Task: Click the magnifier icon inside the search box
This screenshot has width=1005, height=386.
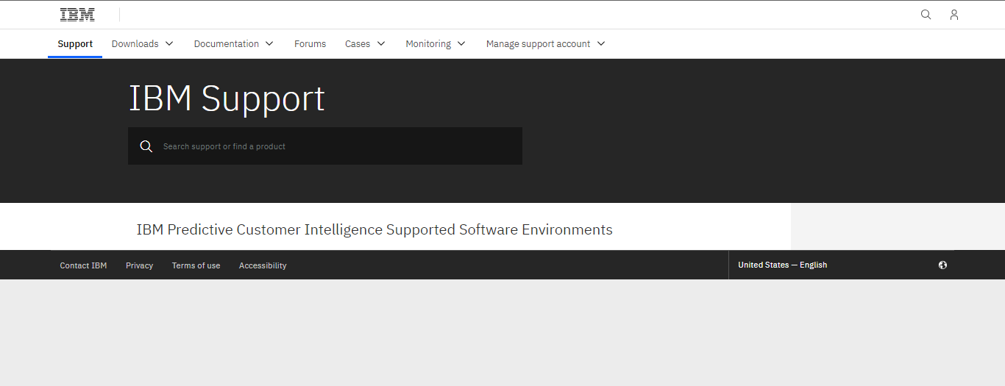Action: pyautogui.click(x=146, y=146)
